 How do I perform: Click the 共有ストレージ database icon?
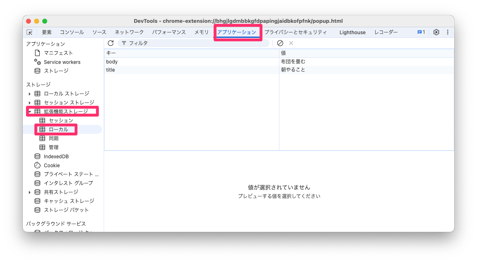(37, 192)
